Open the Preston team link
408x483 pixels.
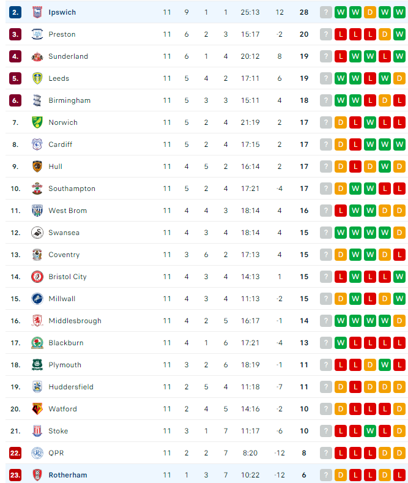click(x=62, y=34)
